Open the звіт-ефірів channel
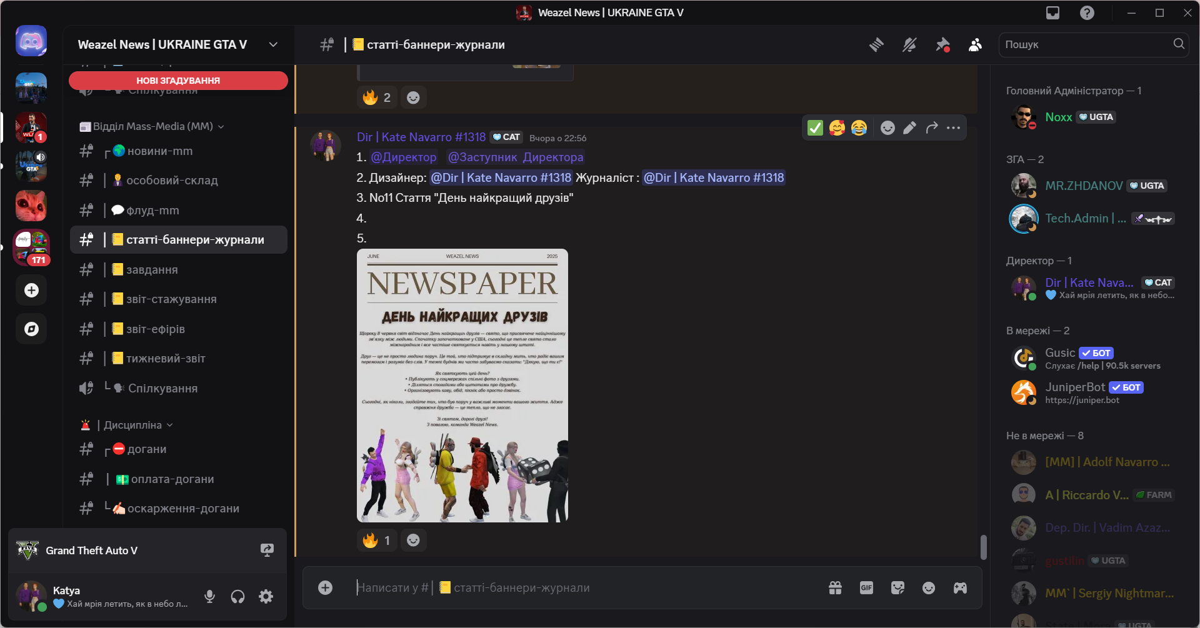This screenshot has height=628, width=1200. pyautogui.click(x=178, y=329)
